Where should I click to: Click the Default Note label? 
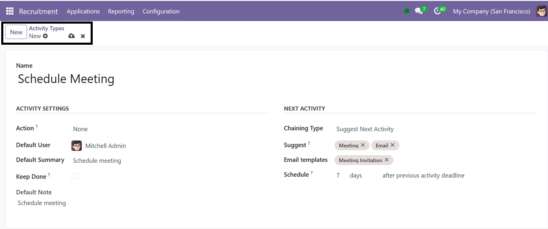click(34, 192)
